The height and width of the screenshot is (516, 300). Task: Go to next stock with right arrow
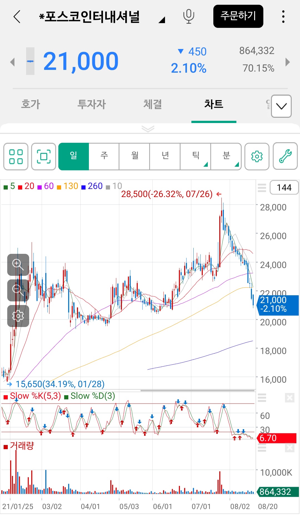click(288, 62)
